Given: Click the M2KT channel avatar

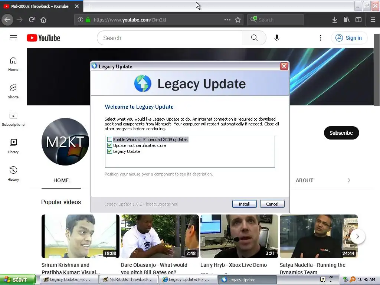Looking at the screenshot, I should coord(65,142).
